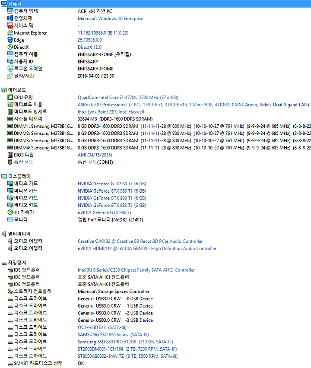Click the SMART 하드디스크 상태 icon

click(10, 364)
